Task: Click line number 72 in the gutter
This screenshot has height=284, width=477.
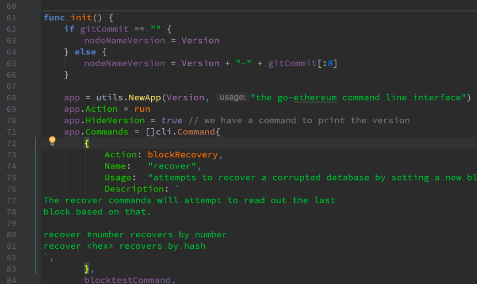Action: pos(11,144)
